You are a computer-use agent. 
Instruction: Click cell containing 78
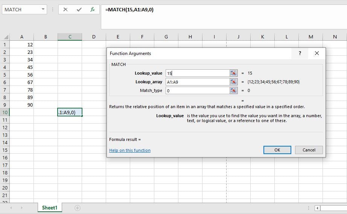pos(22,90)
